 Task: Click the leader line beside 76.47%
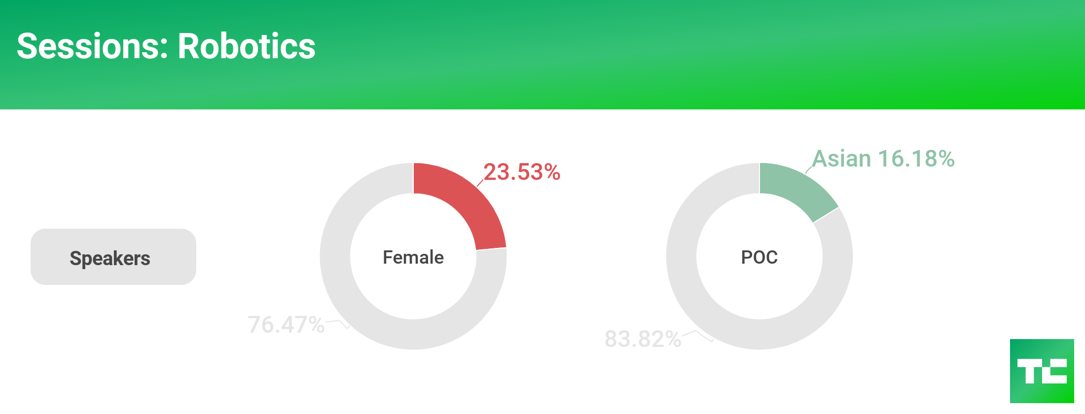pos(338,322)
